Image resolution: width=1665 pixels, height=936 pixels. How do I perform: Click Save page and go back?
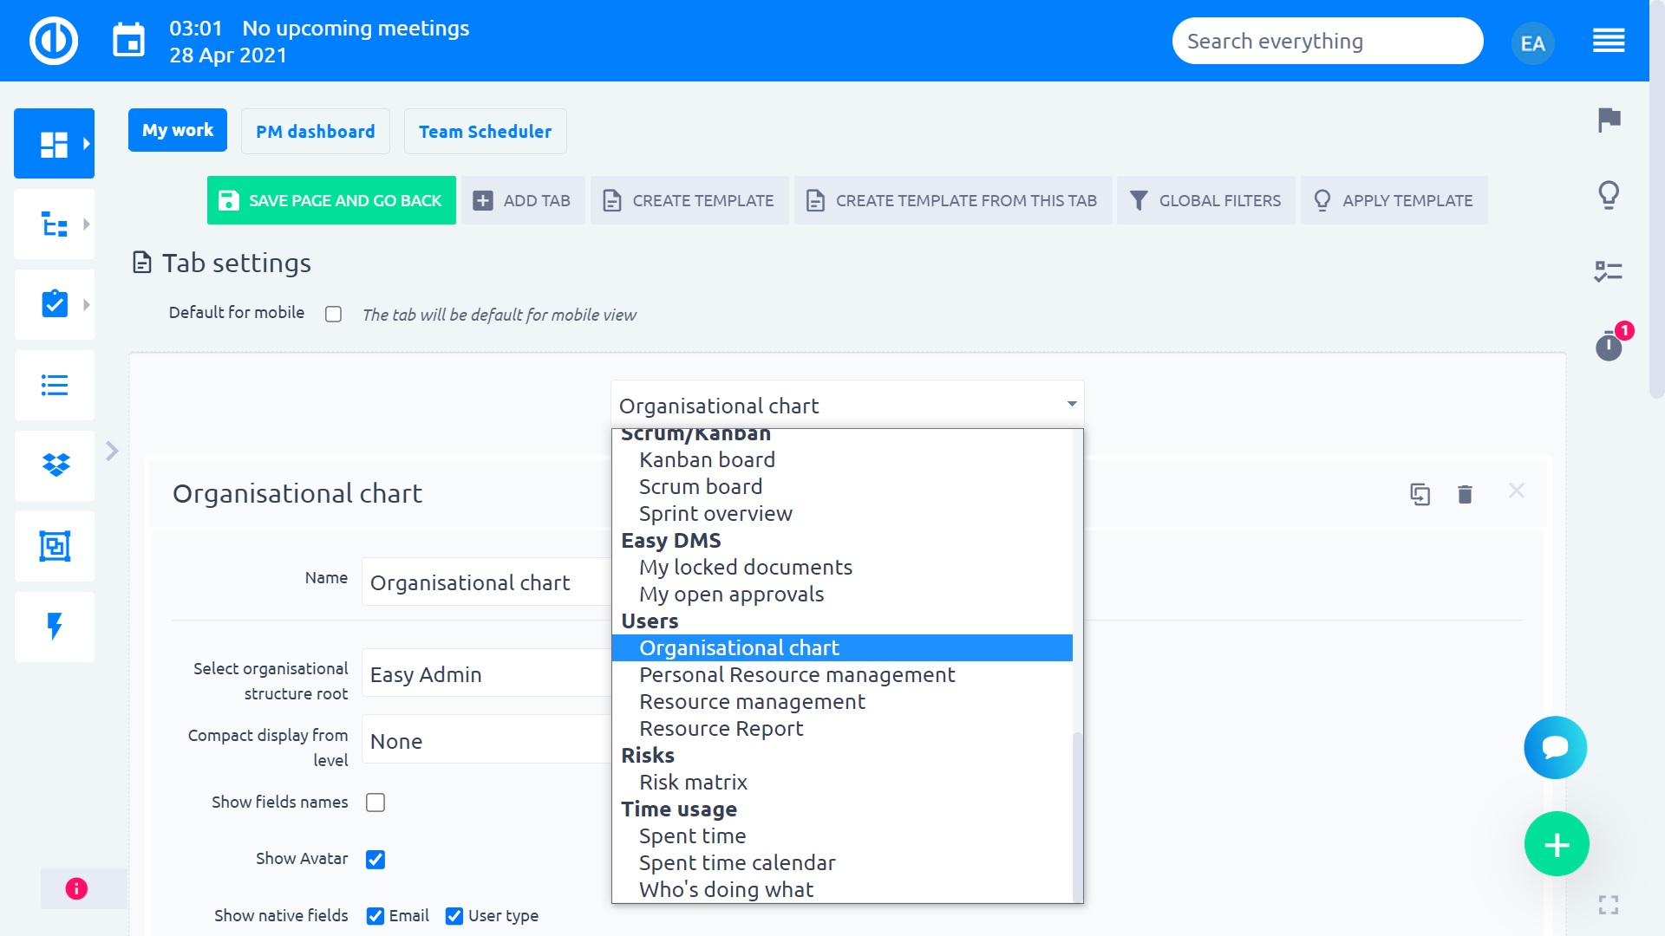(x=331, y=201)
